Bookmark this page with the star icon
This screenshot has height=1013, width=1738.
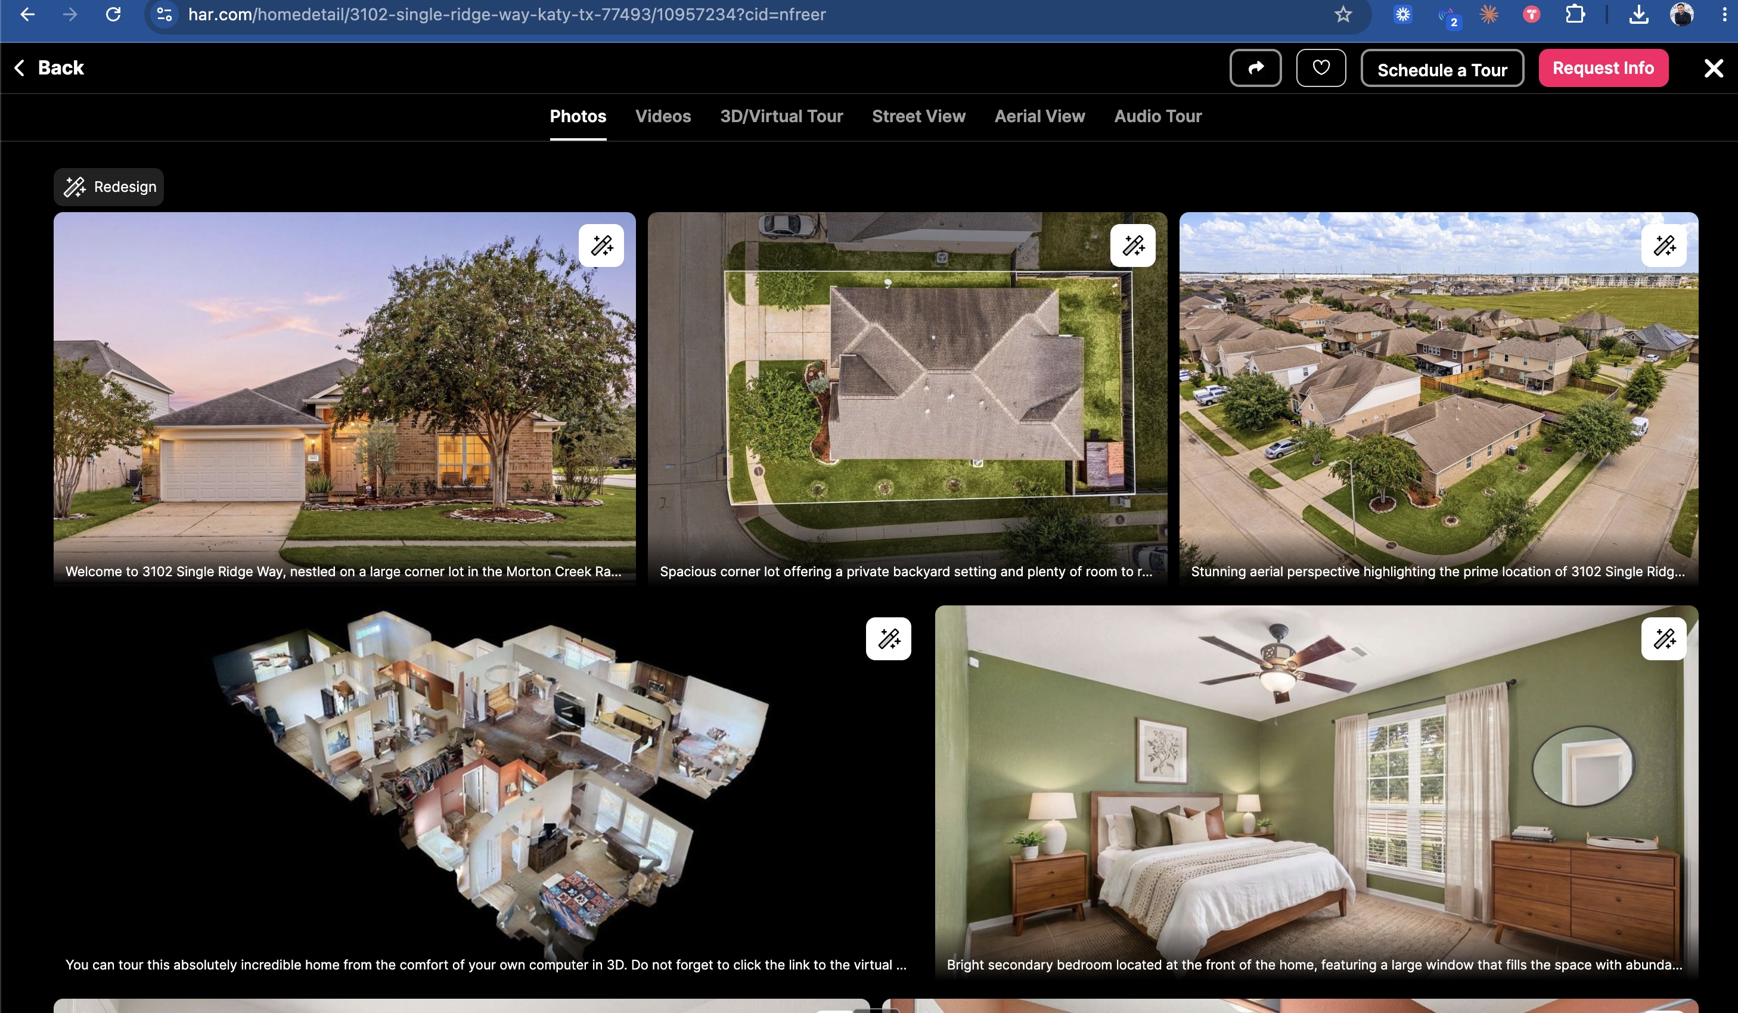[1343, 14]
